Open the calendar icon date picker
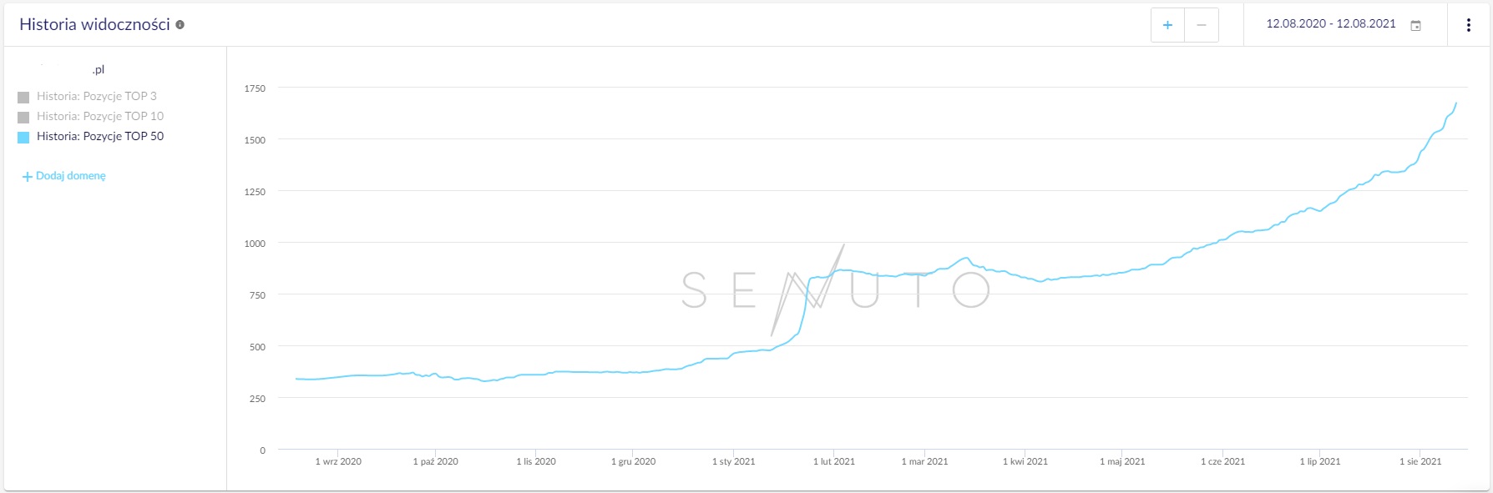 pos(1416,26)
